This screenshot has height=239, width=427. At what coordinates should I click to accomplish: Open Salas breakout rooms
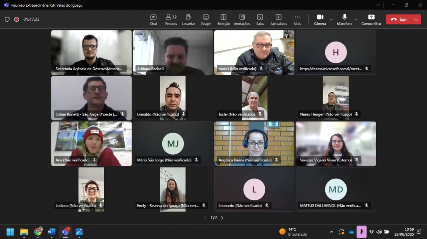tap(260, 19)
